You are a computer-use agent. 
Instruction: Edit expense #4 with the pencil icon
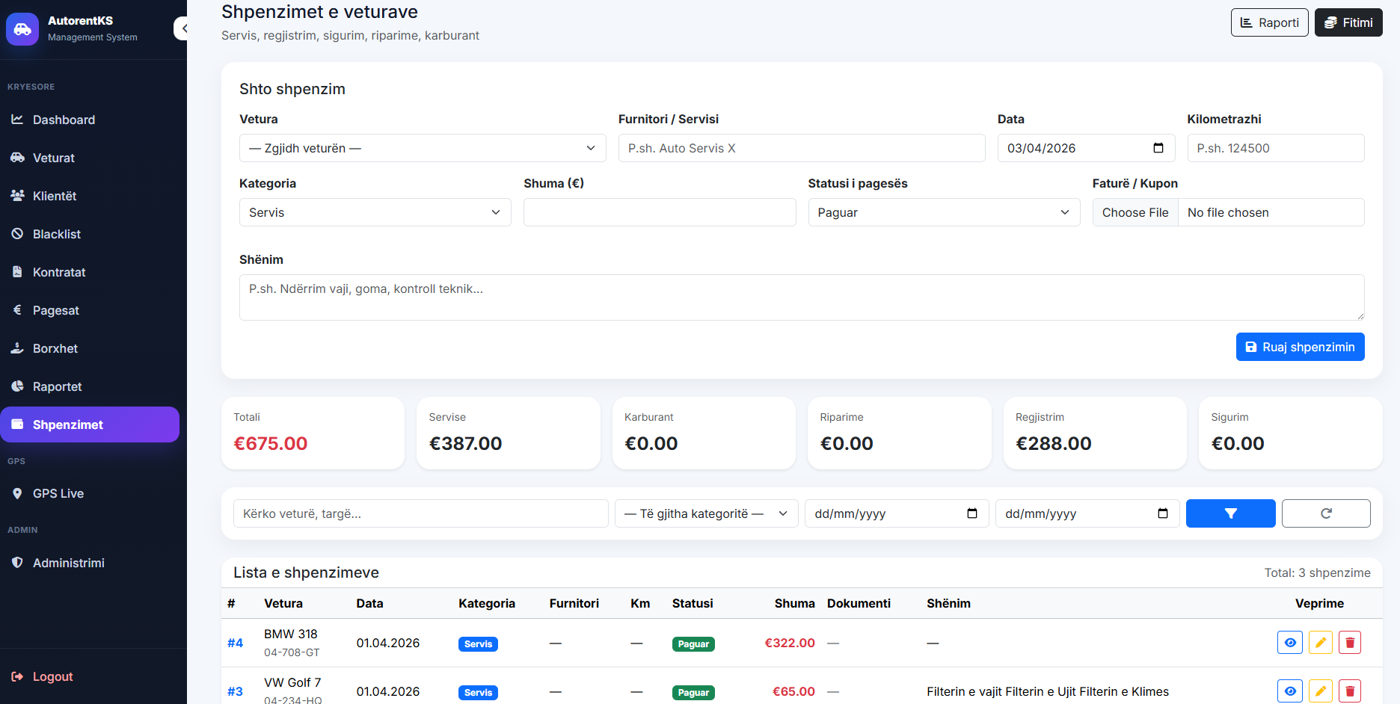[x=1321, y=643]
